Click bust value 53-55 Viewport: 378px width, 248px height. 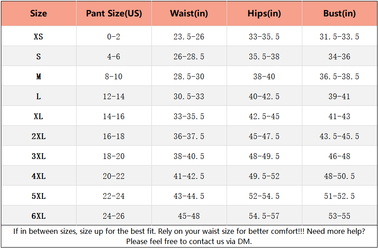pos(339,216)
